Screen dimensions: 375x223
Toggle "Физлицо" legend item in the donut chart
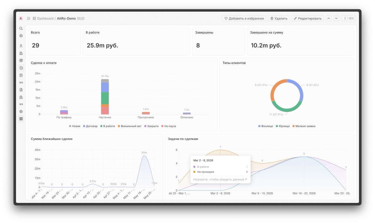click(265, 126)
